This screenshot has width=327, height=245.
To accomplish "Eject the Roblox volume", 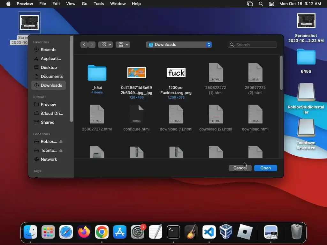I will [x=61, y=141].
